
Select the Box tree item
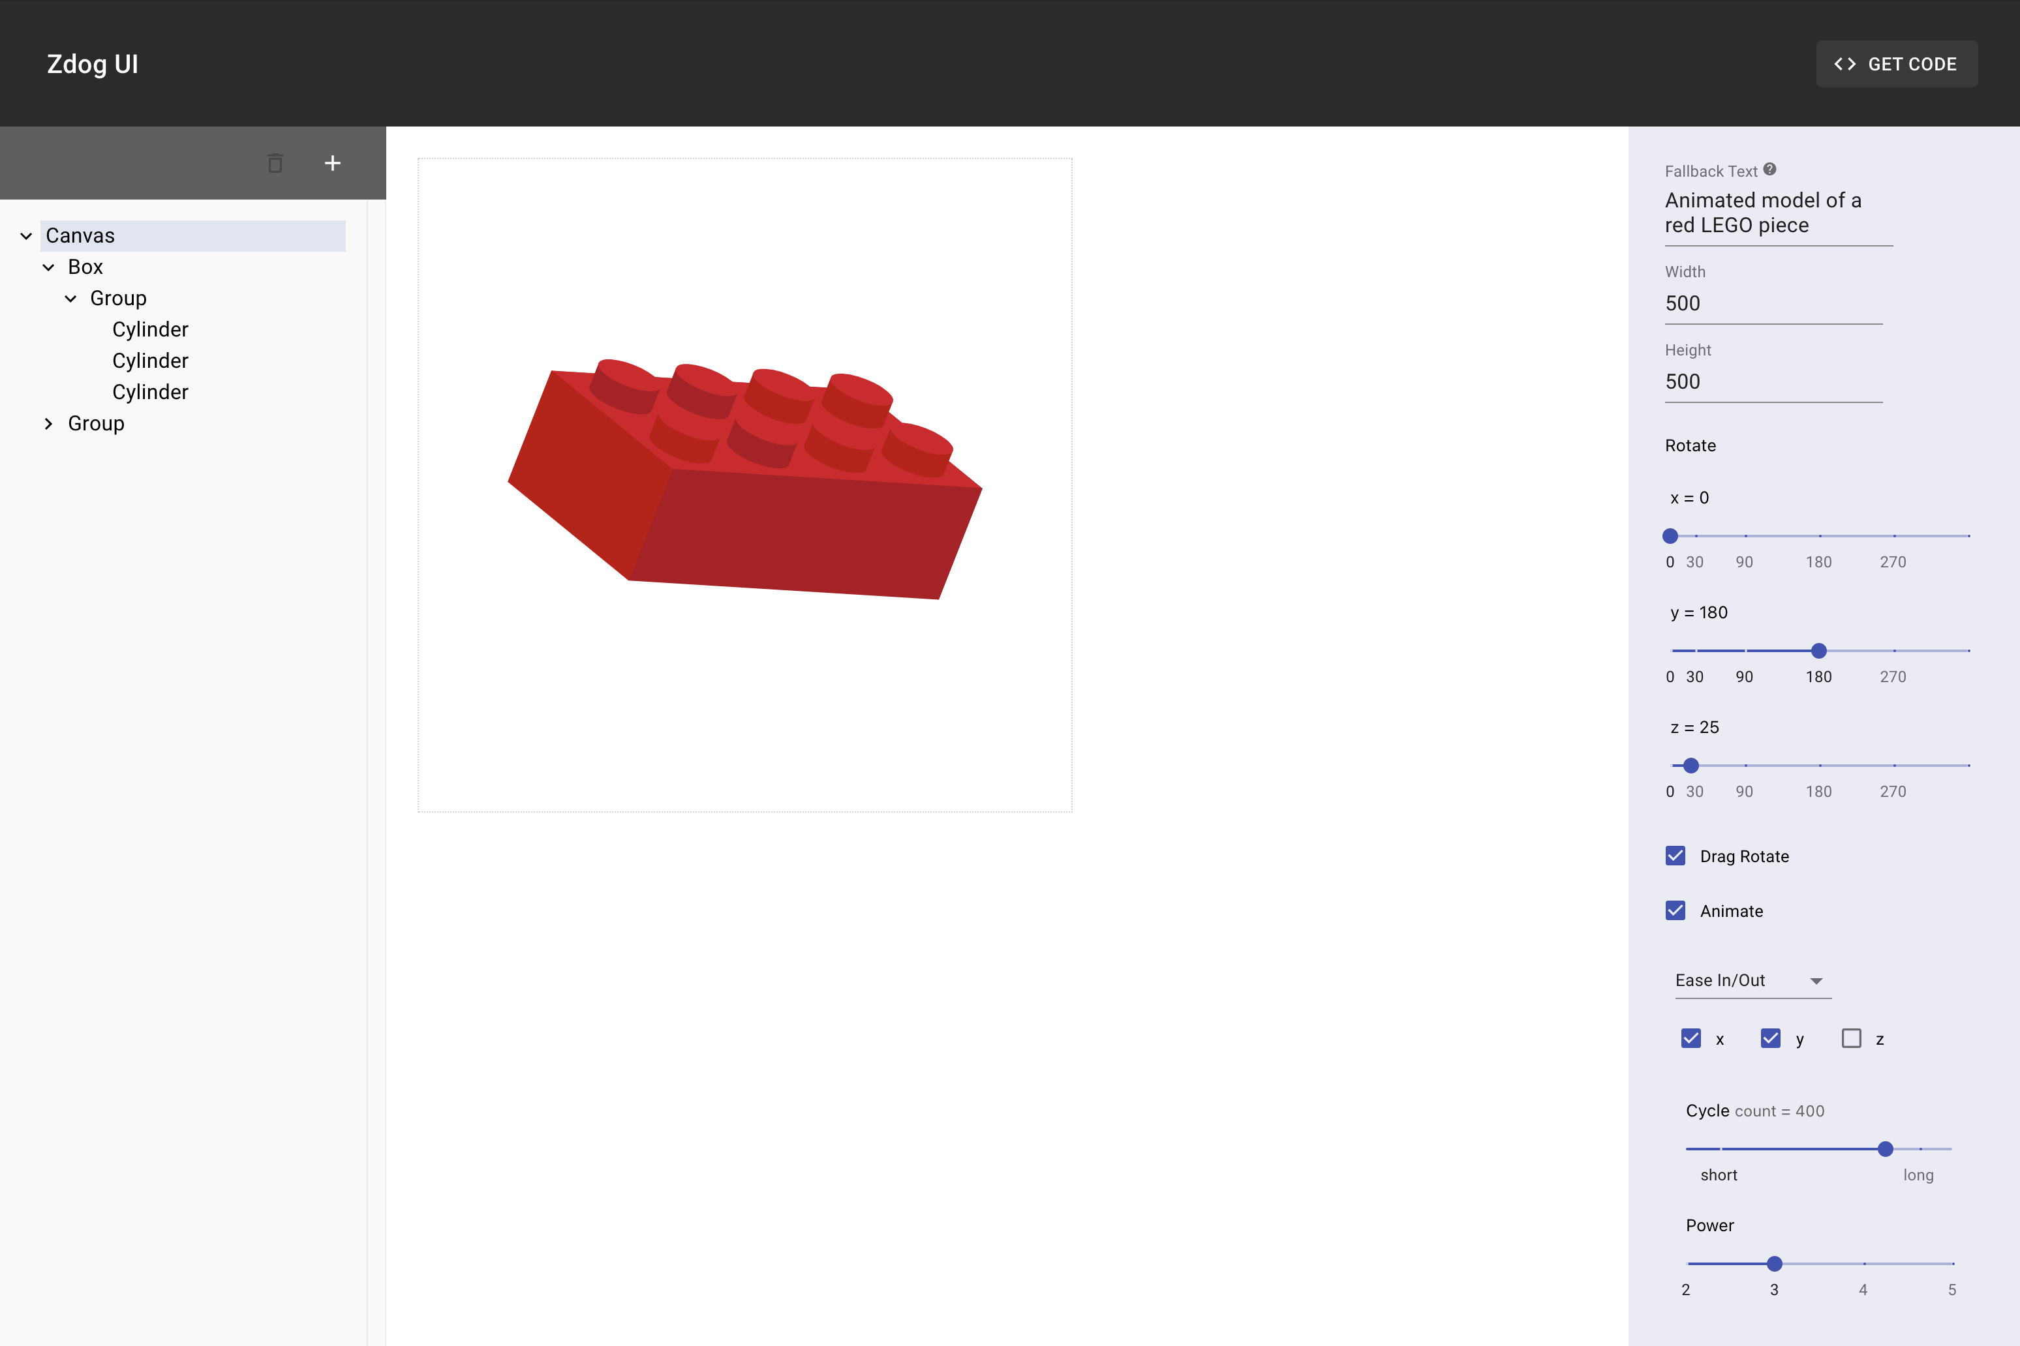(x=85, y=267)
